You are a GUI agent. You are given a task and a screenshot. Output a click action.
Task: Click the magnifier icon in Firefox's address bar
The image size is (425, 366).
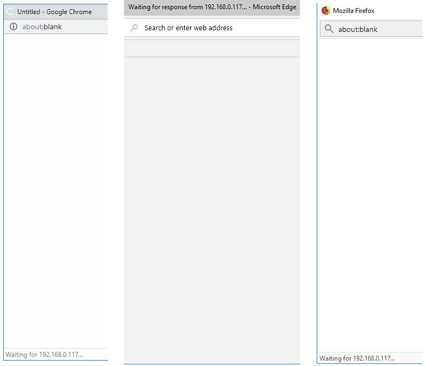click(x=329, y=29)
